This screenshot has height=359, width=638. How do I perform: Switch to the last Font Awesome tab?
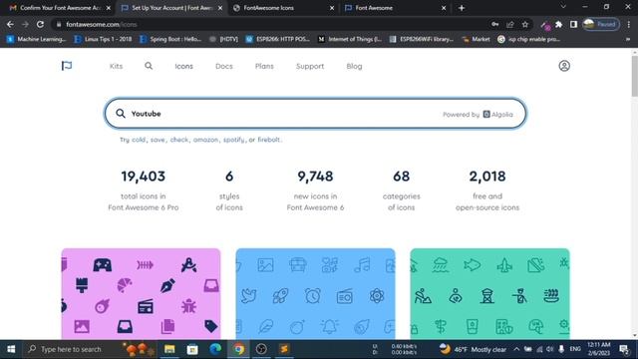click(x=395, y=8)
